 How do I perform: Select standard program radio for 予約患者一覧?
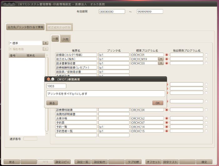pos(167,131)
